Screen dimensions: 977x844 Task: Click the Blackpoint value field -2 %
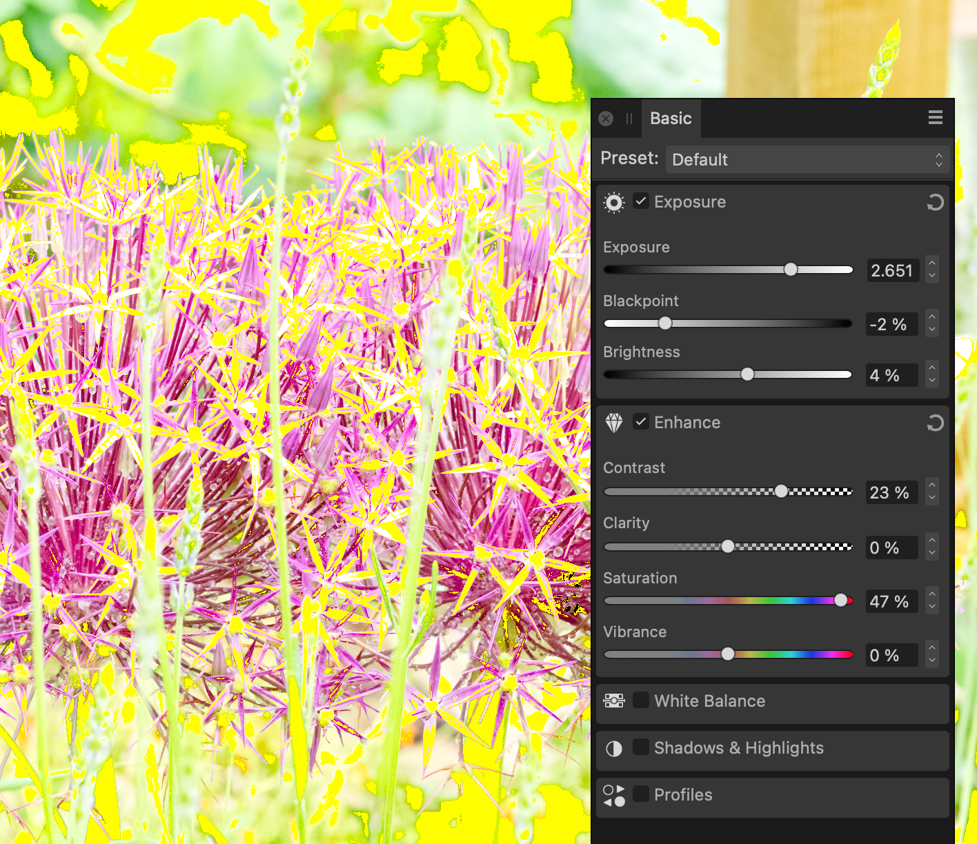pos(892,324)
